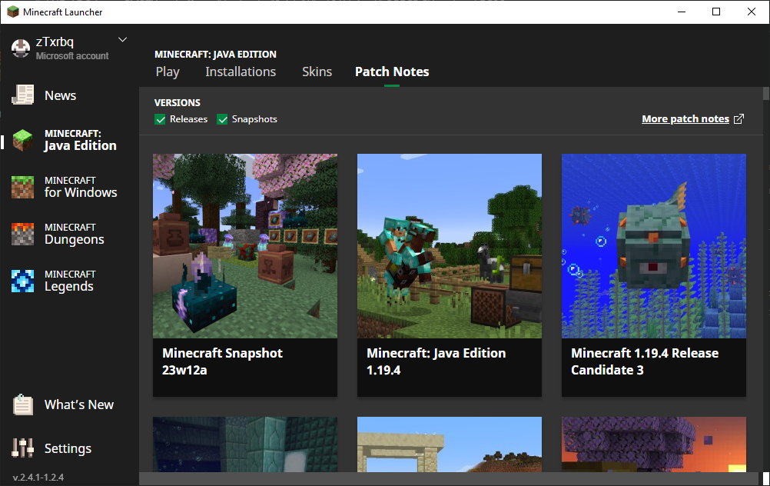Click the Dungeons label in sidebar
The height and width of the screenshot is (486, 770).
[74, 239]
